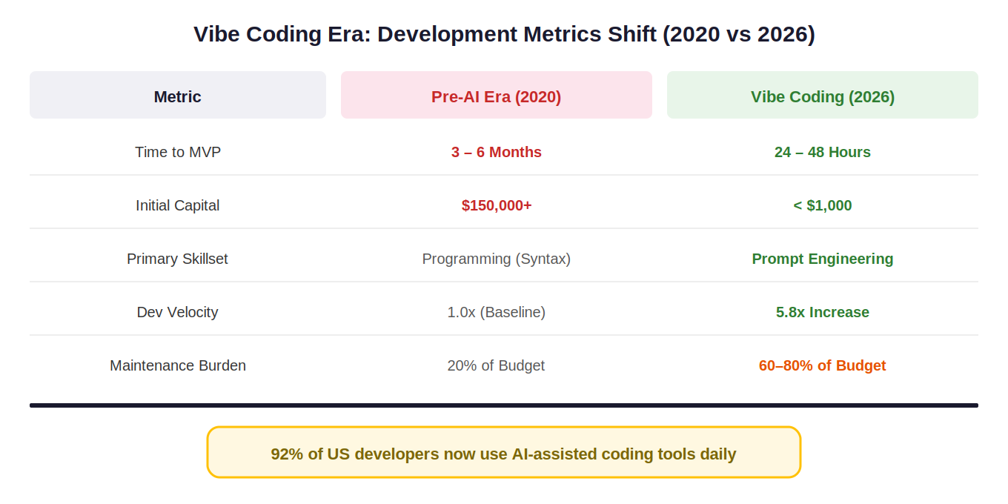
Task: Select the 'Metric' column header
Action: [x=178, y=96]
